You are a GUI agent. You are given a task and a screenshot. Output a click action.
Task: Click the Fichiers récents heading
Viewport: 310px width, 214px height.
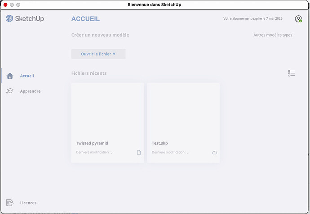(x=89, y=73)
